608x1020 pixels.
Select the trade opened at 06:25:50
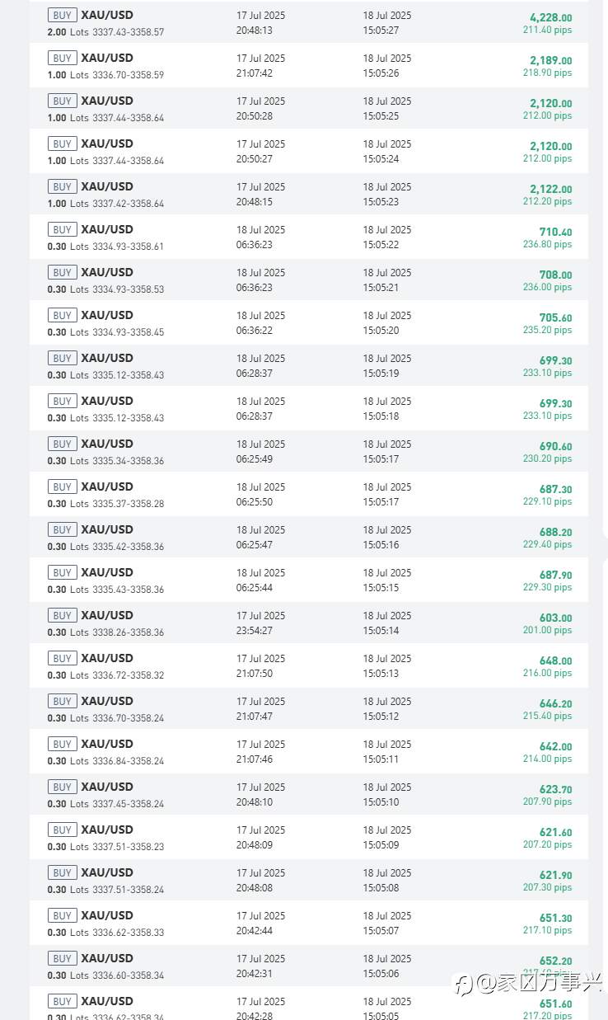click(309, 494)
